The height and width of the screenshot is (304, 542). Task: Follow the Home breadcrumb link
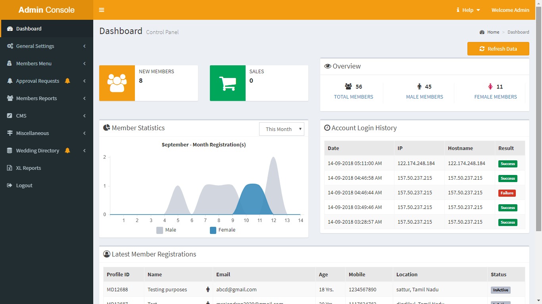pyautogui.click(x=493, y=32)
